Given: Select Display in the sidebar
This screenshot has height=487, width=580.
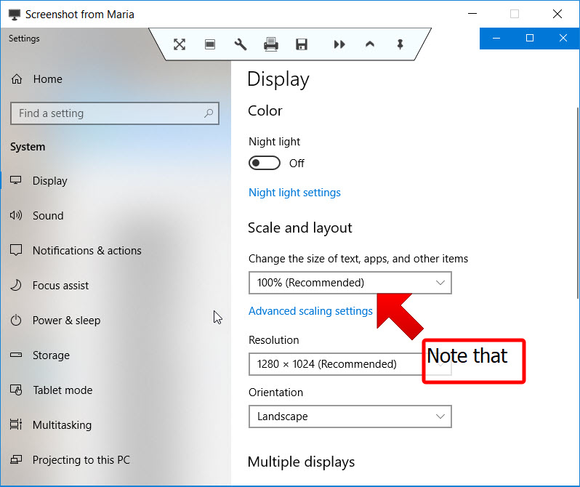Looking at the screenshot, I should 50,180.
